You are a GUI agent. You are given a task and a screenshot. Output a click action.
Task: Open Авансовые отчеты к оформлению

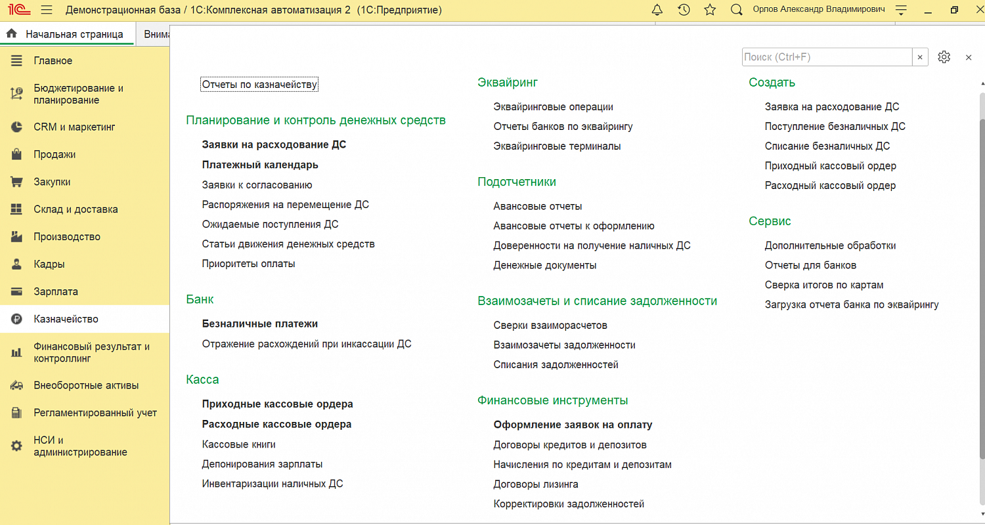[x=574, y=226]
